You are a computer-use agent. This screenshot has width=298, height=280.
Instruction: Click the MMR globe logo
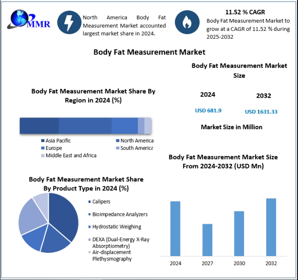(29, 20)
